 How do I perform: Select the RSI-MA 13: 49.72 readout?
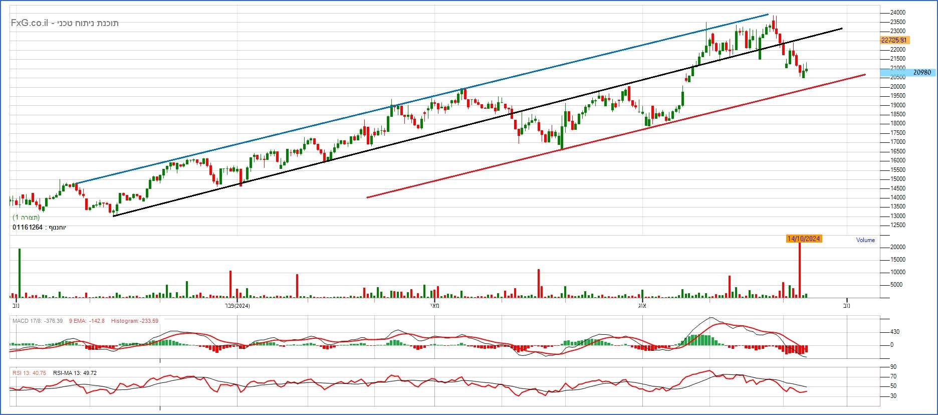click(75, 373)
